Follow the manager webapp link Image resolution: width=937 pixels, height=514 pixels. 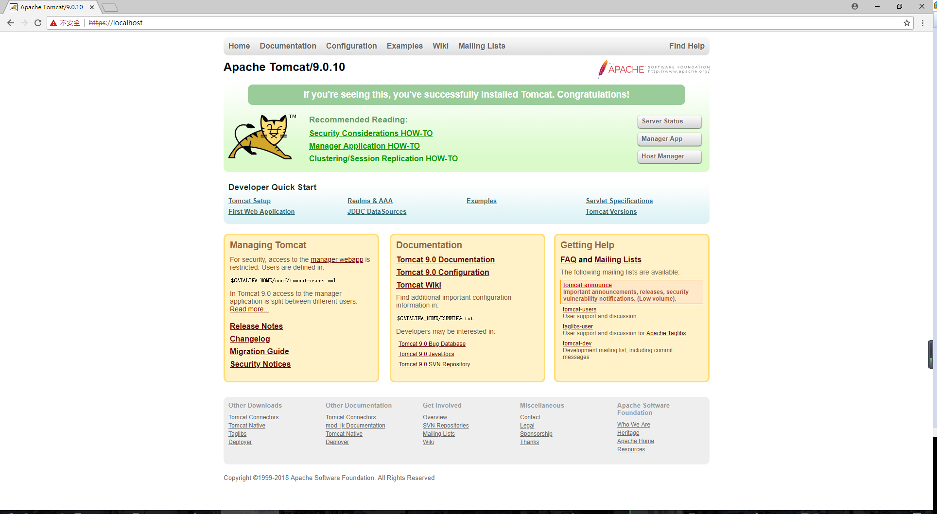(337, 259)
